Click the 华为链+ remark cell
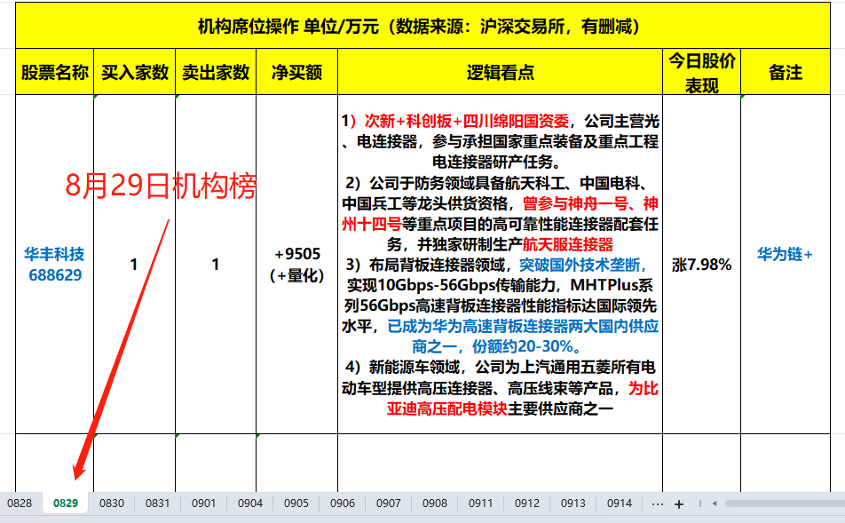Viewport: 845px width, 523px height. (x=786, y=265)
